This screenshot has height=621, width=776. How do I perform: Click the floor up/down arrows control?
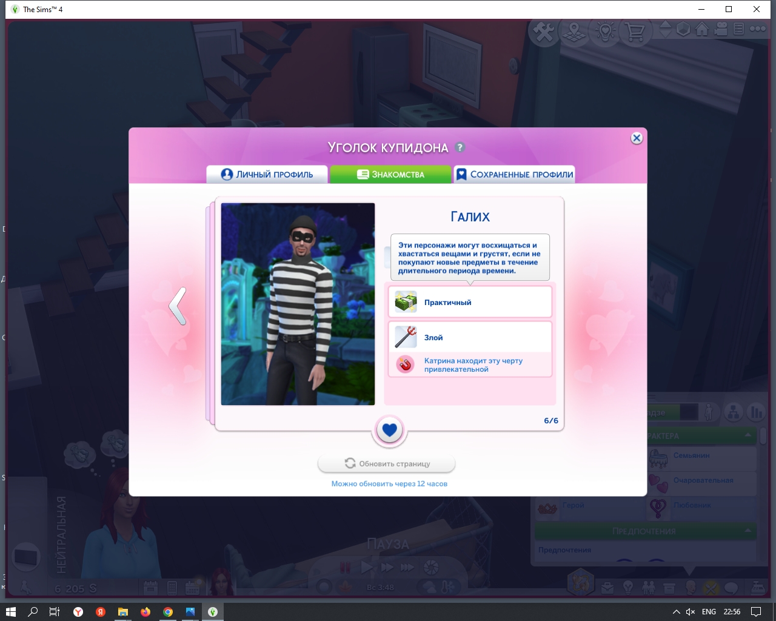pyautogui.click(x=665, y=29)
